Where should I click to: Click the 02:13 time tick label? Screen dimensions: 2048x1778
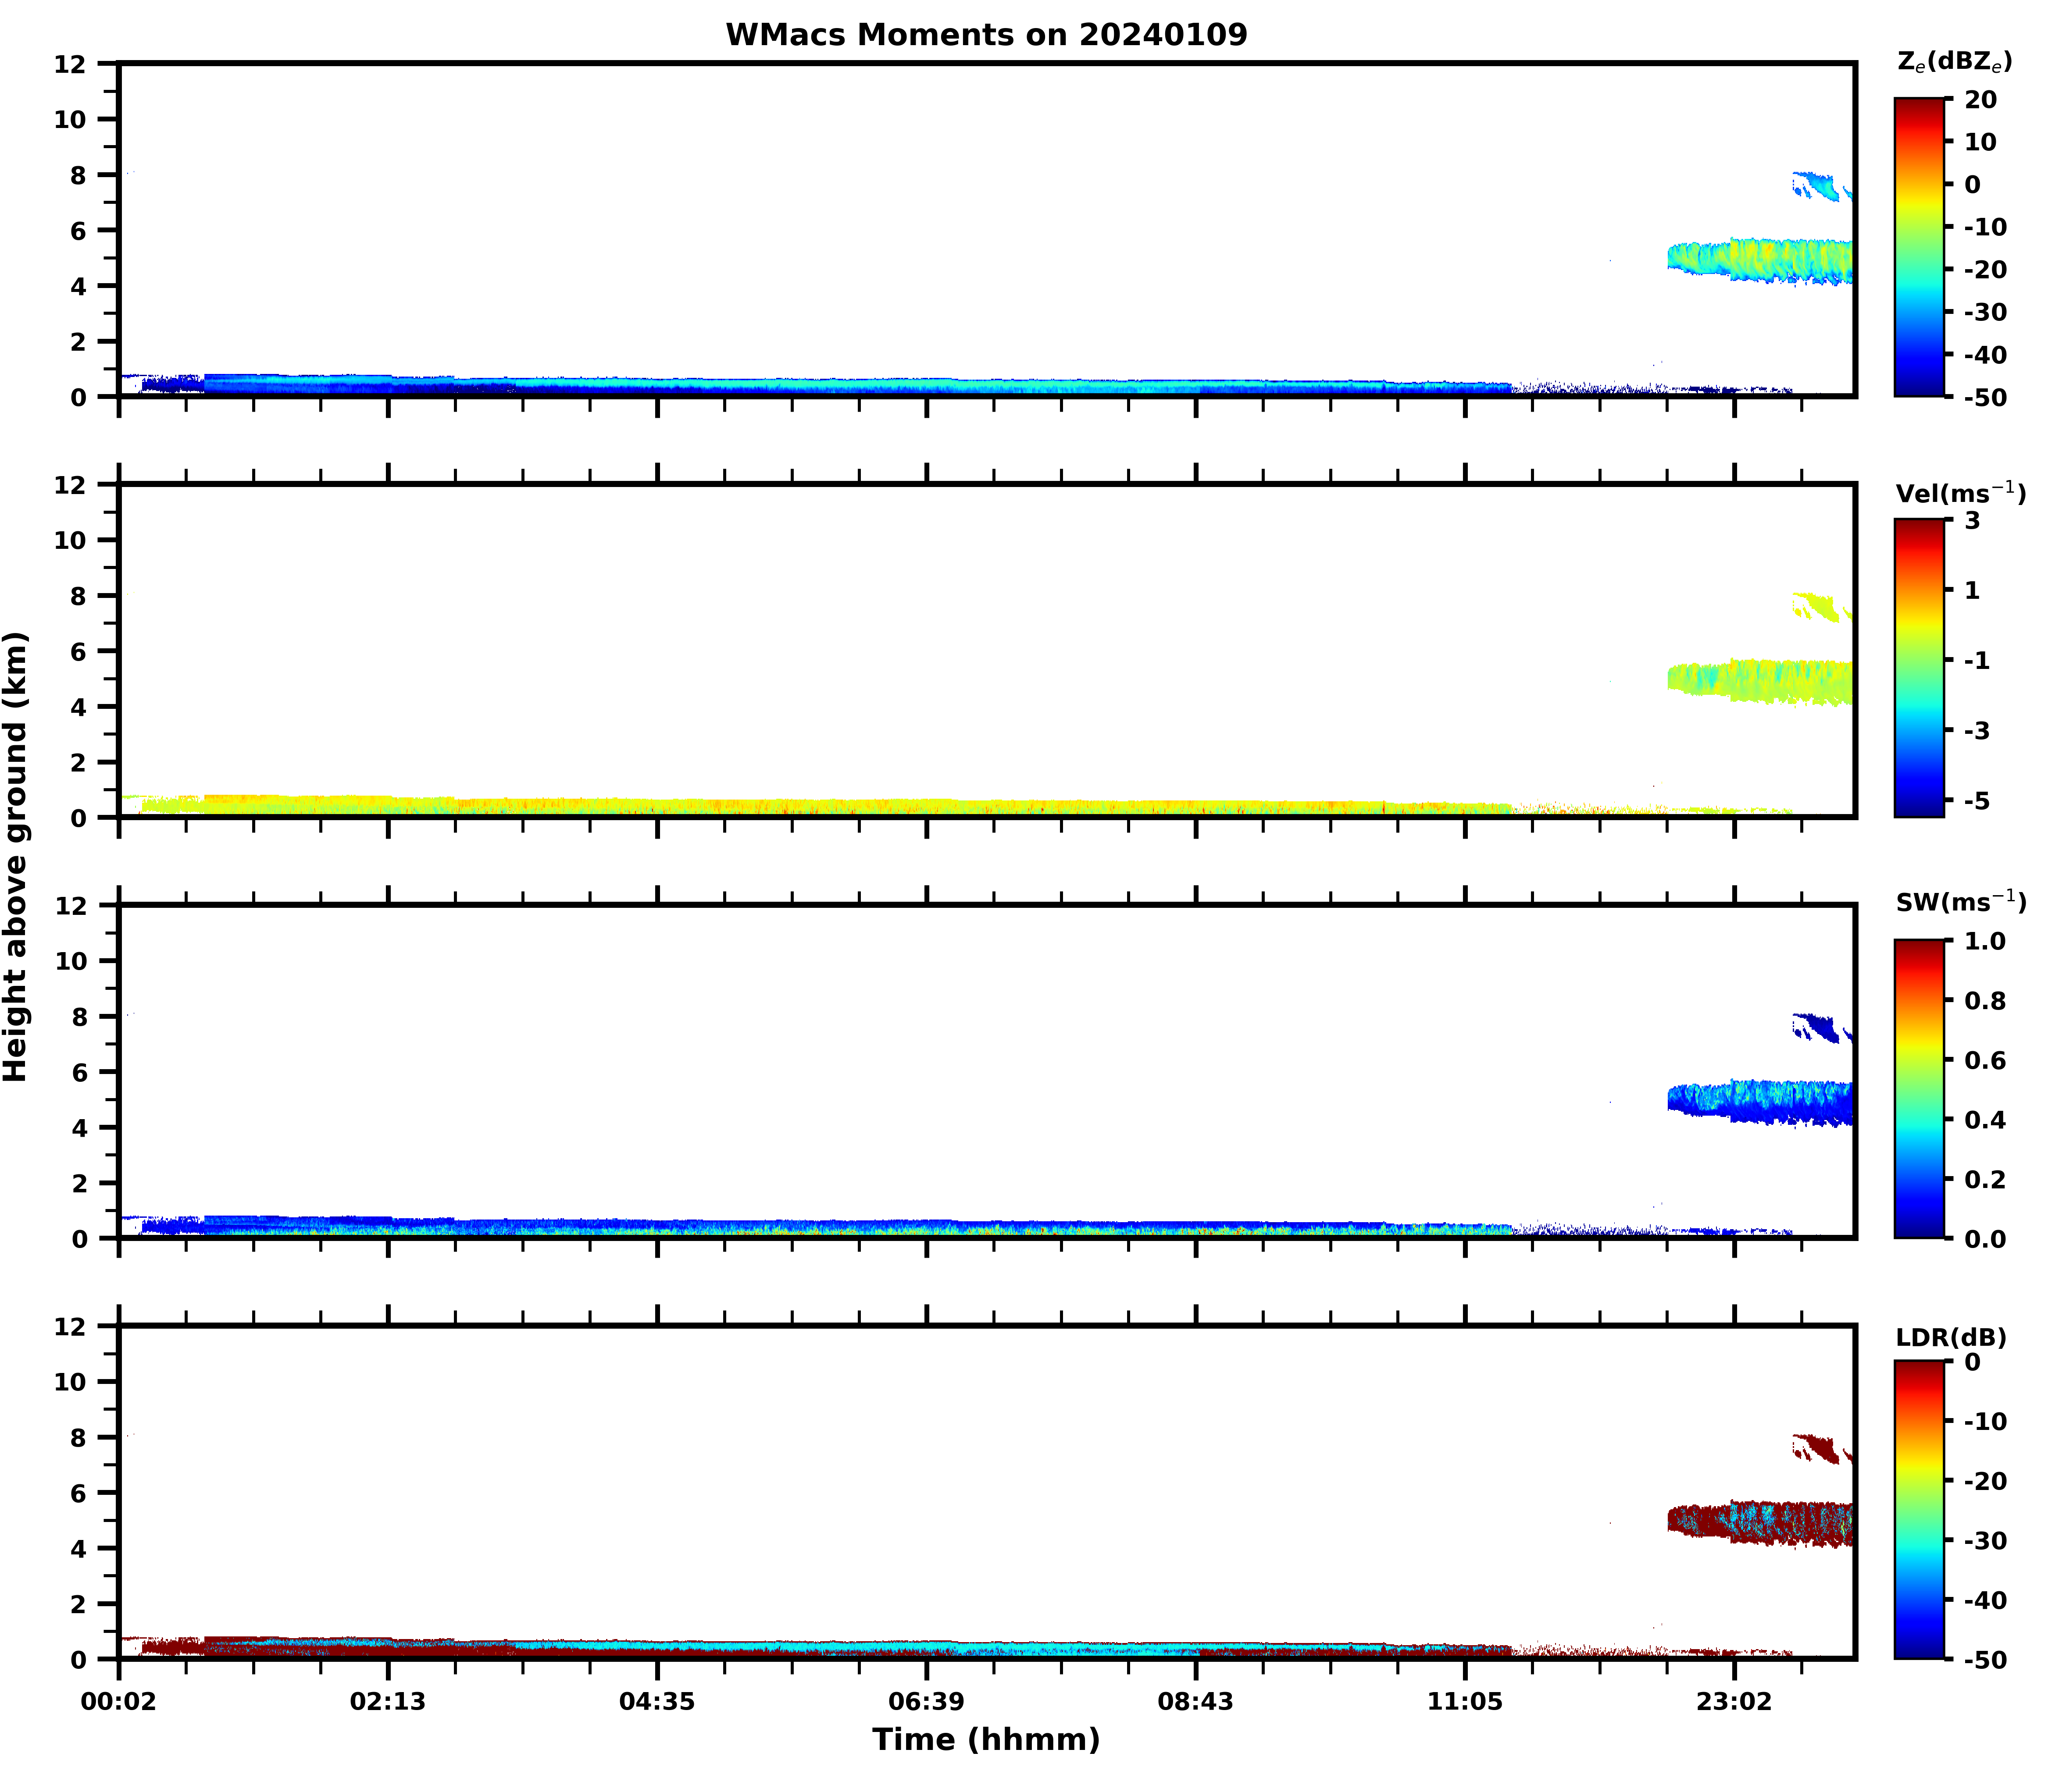(387, 1703)
